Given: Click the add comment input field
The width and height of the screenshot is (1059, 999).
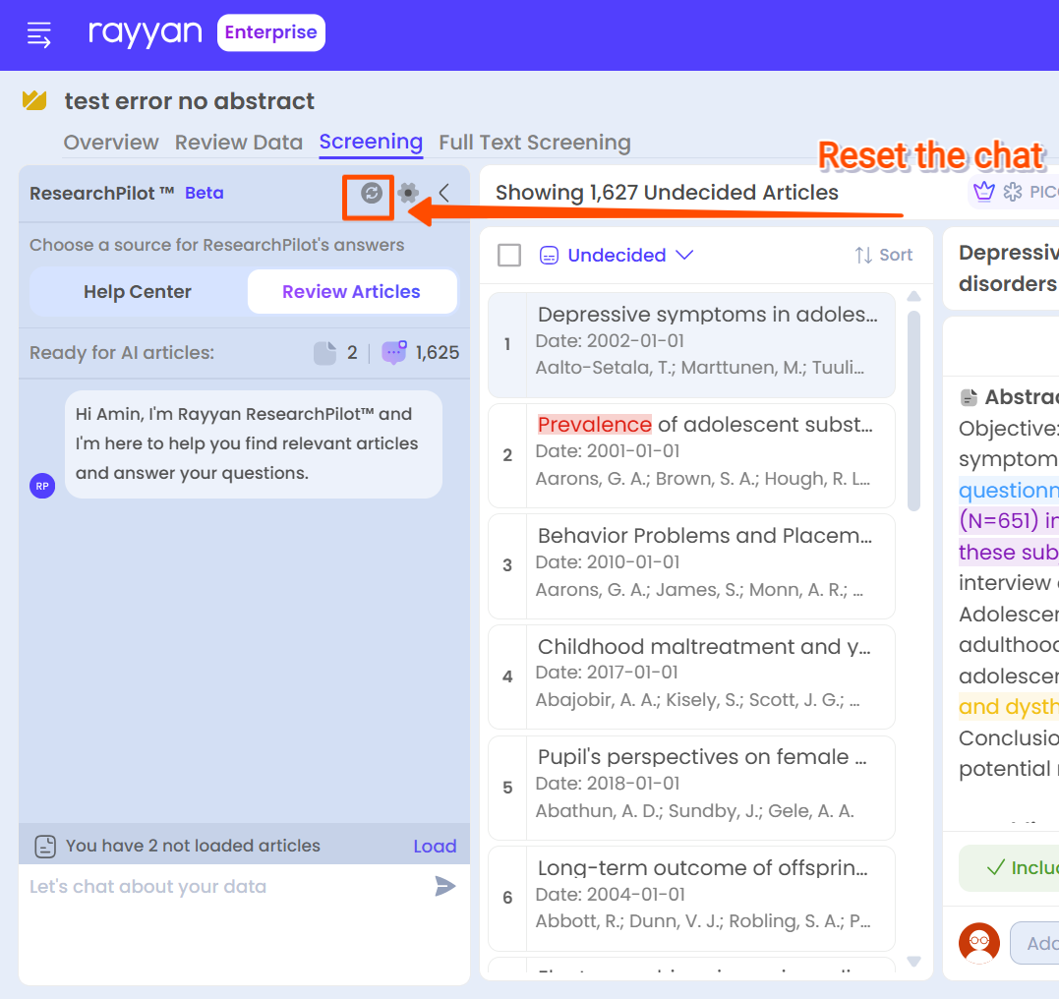Looking at the screenshot, I should 1034,943.
